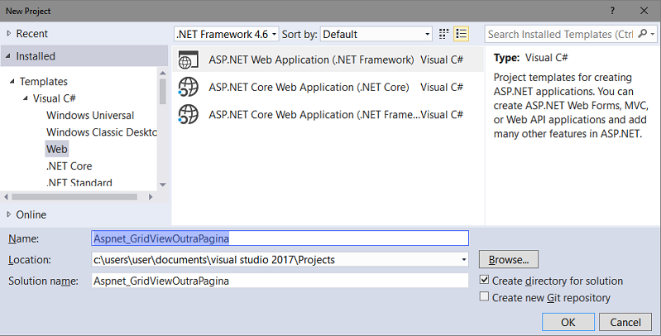Select ASP.NET Core Web Application (.NET Core)
The width and height of the screenshot is (661, 336).
click(328, 87)
